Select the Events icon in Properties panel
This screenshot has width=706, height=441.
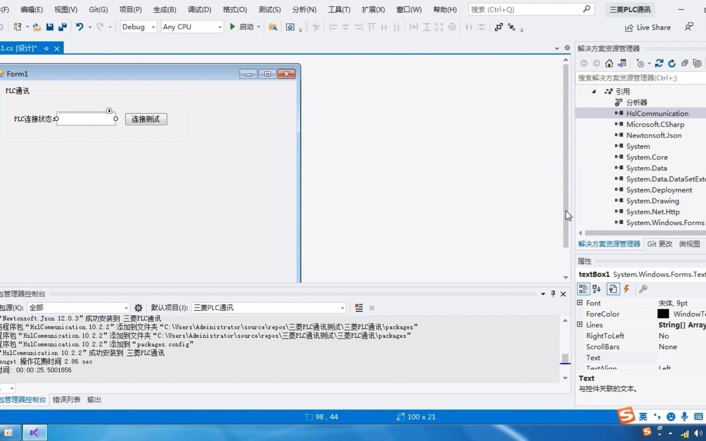click(627, 289)
